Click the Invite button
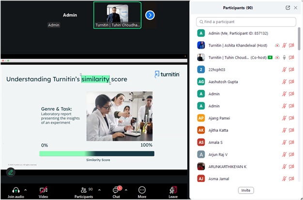Image resolution: width=303 pixels, height=200 pixels. [x=246, y=190]
